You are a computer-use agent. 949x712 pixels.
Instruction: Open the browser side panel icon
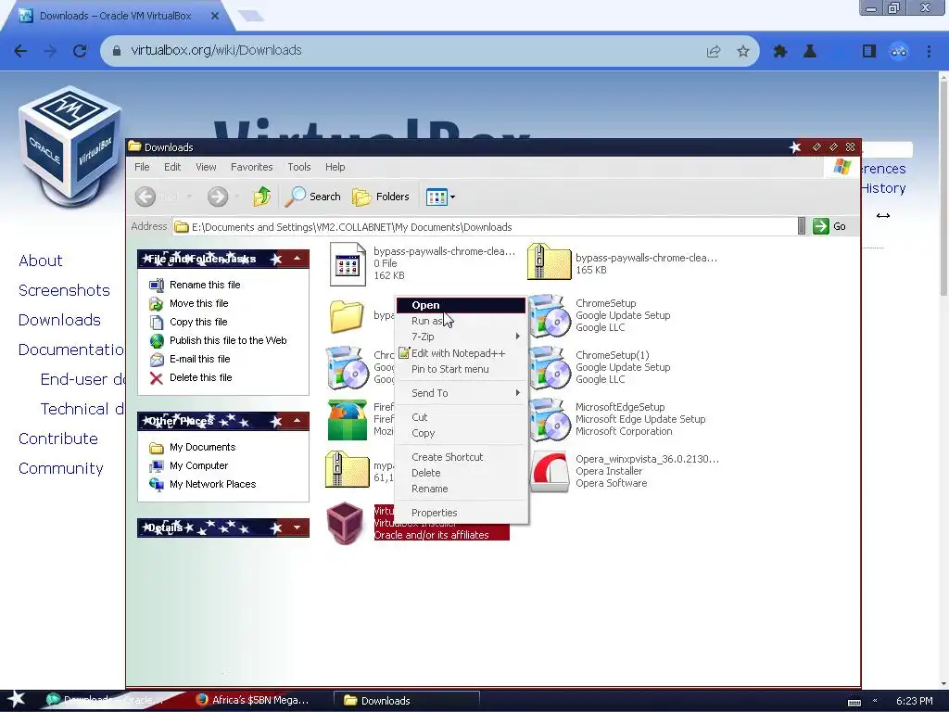pos(869,52)
